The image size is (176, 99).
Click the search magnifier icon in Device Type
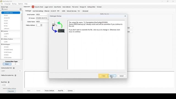coord(2,9)
